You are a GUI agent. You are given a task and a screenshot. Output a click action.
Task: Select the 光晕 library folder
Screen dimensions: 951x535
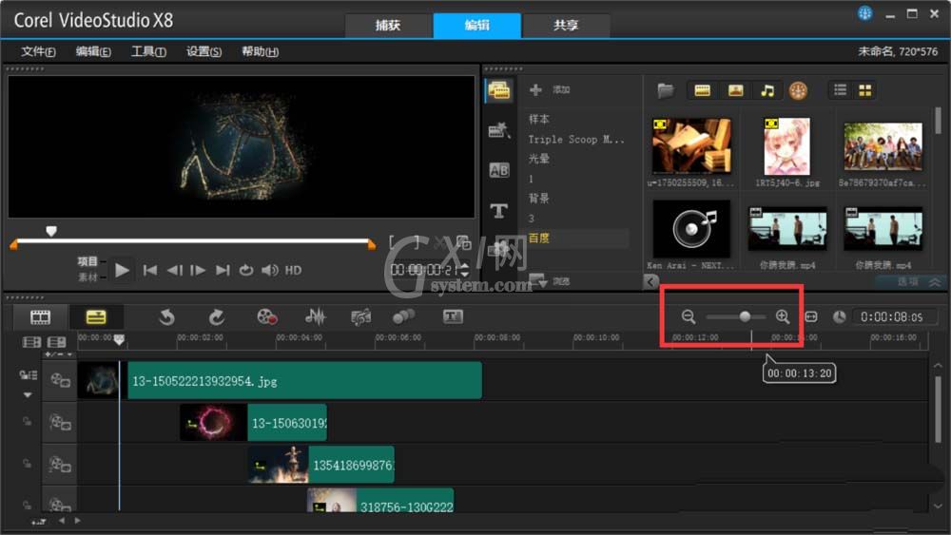click(538, 158)
